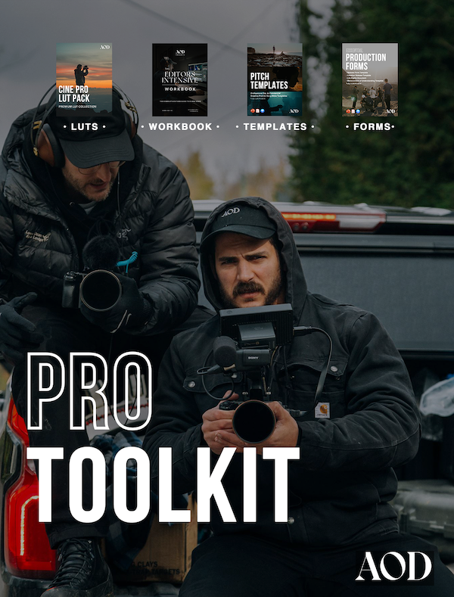Viewport: 454px width, 597px height.
Task: Click the AOD logo in bottom corner
Action: (x=394, y=567)
